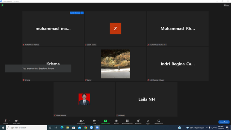Start Share Screen

pyautogui.click(x=105, y=122)
